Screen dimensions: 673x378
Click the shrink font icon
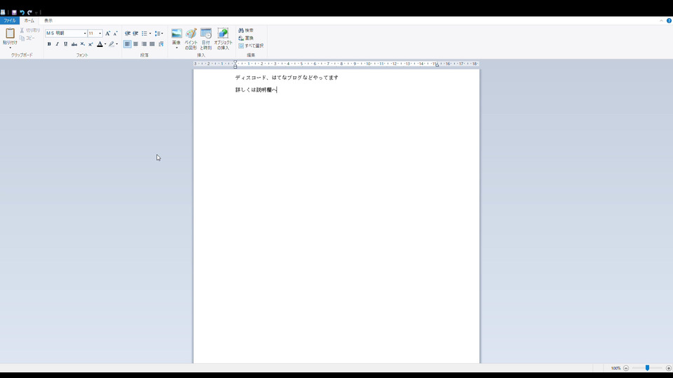coord(115,33)
